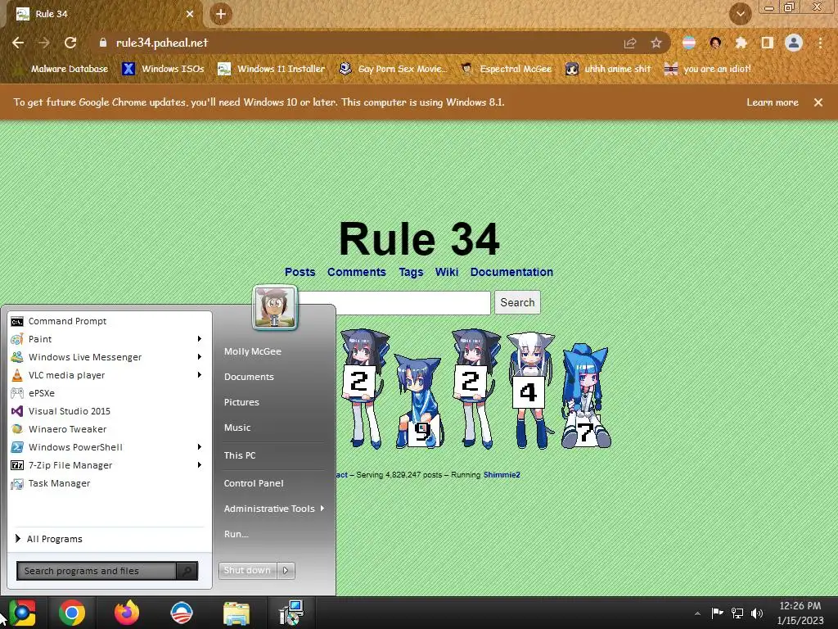Open the Chrome extensions puzzle icon

(x=741, y=43)
